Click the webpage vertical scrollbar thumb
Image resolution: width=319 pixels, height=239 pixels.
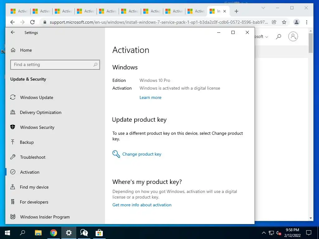[311, 43]
